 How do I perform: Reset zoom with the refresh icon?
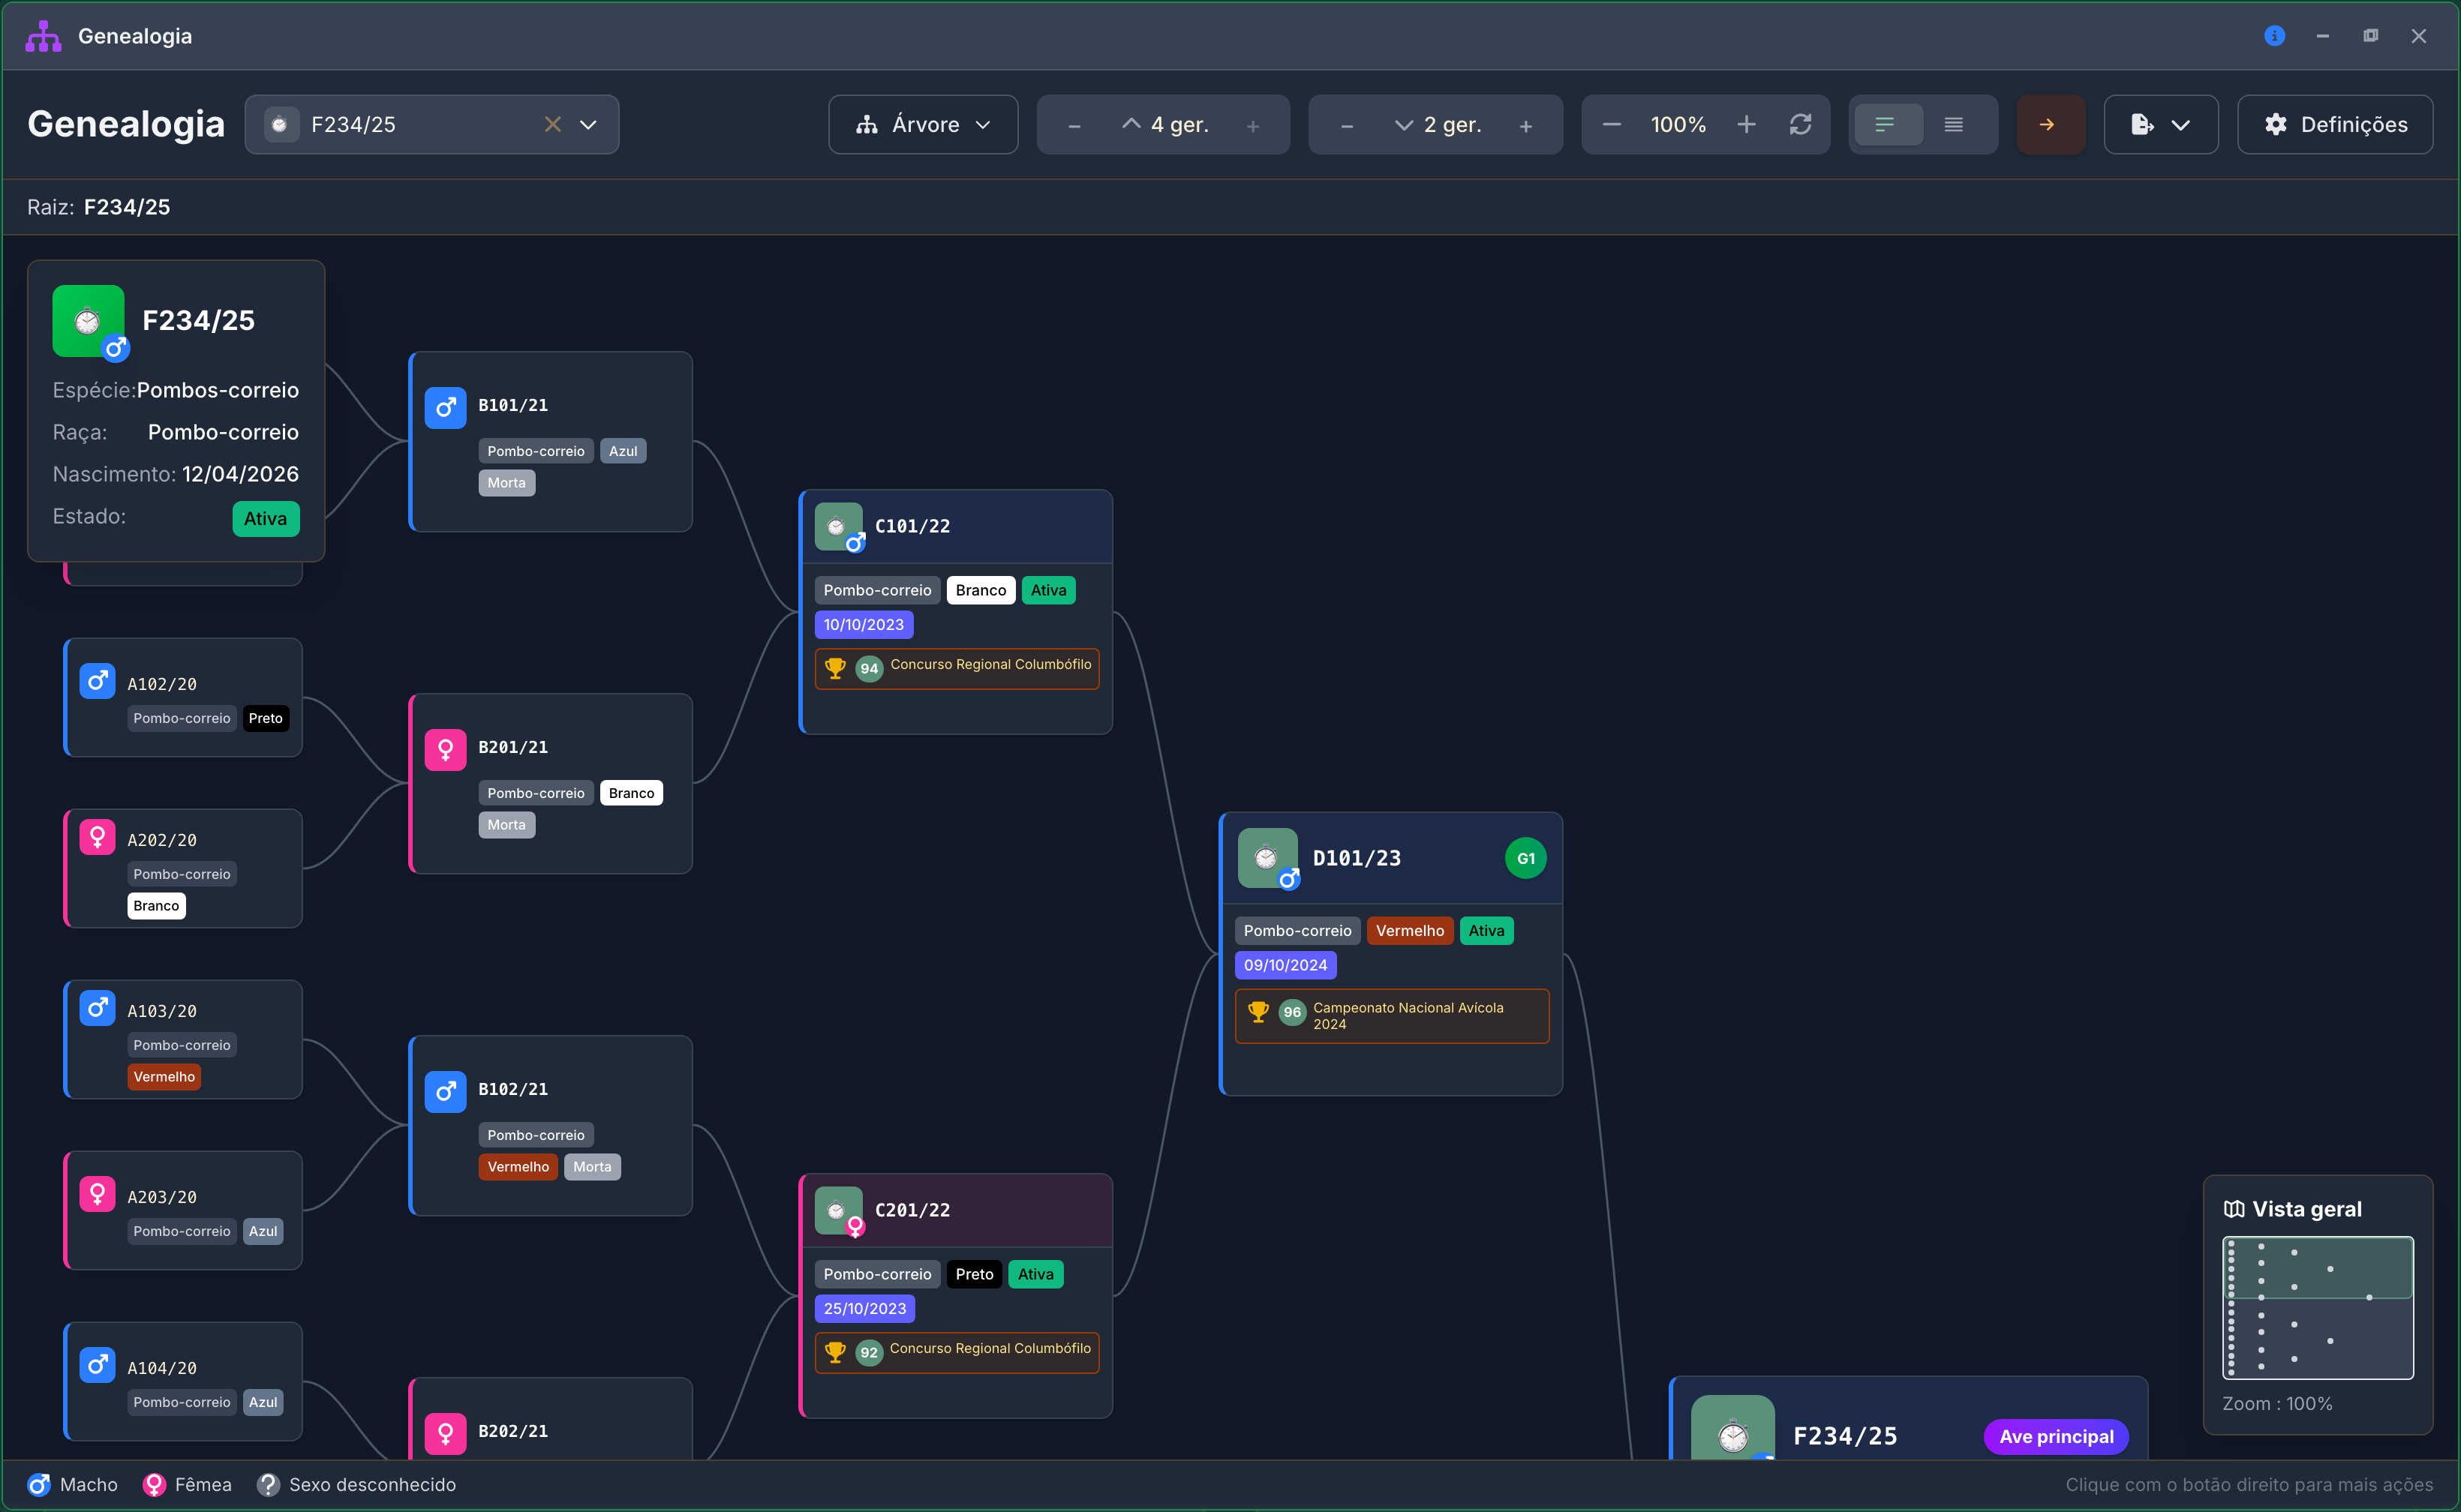1800,125
